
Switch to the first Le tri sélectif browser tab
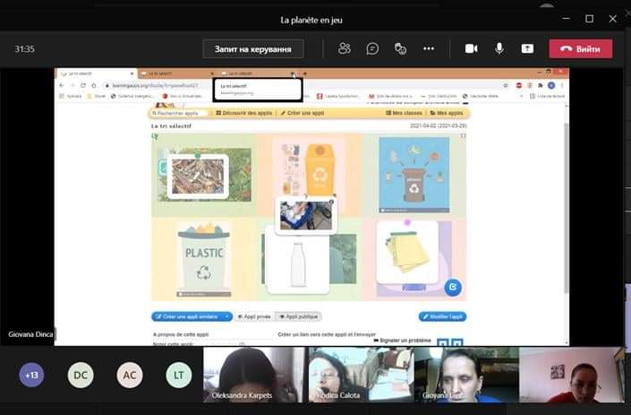[x=97, y=73]
